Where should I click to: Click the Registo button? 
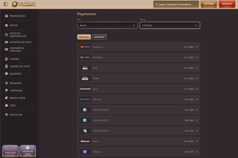[227, 4]
